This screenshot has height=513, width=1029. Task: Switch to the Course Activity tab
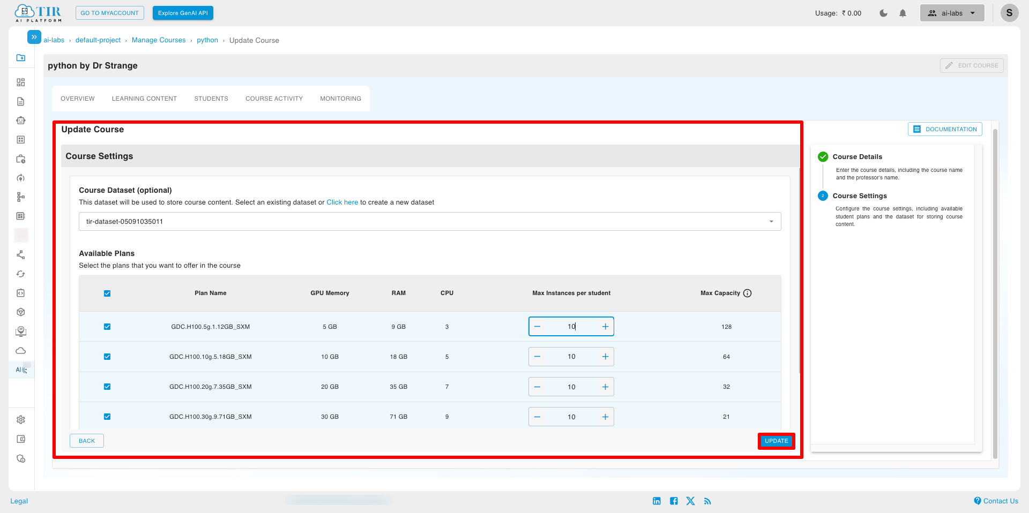pos(274,99)
